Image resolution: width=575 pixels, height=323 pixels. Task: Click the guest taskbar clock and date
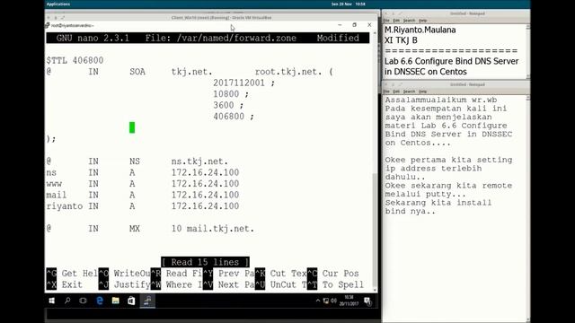(349, 301)
